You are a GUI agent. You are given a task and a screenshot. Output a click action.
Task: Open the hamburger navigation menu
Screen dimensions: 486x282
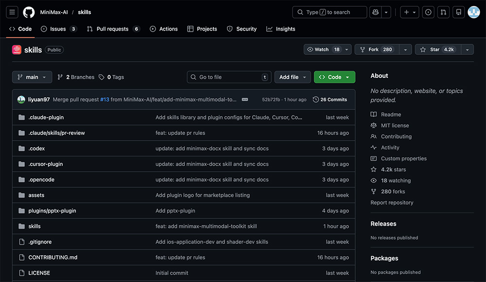(x=12, y=12)
